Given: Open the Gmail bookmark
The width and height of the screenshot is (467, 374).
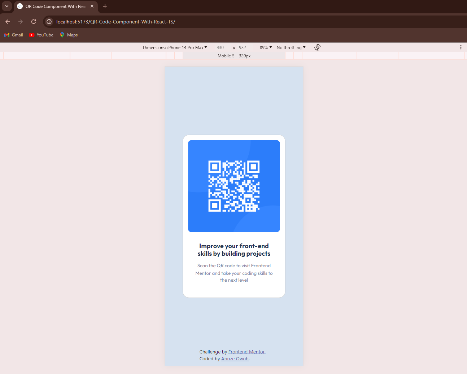Looking at the screenshot, I should click(x=14, y=35).
